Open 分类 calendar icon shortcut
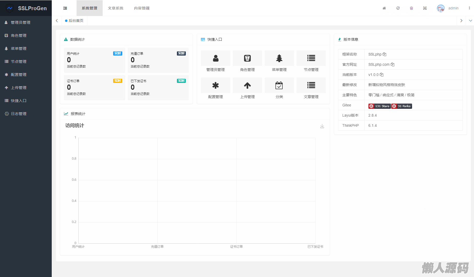The image size is (474, 277). point(279,85)
